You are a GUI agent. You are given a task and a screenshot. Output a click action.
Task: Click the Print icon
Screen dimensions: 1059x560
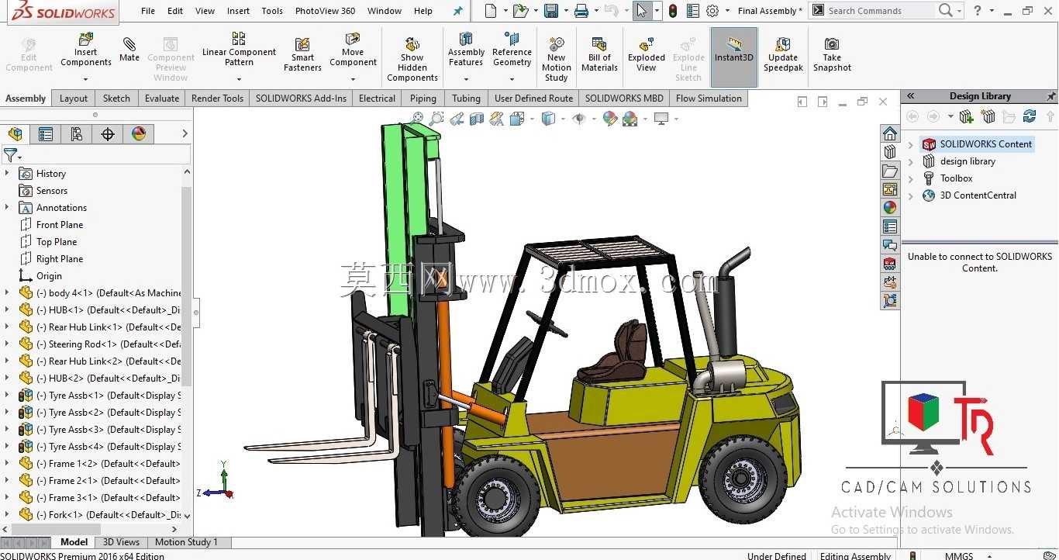581,11
